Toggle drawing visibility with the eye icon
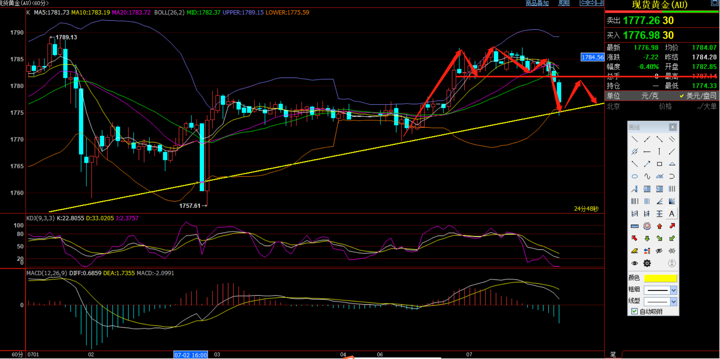720x359 pixels. tap(634, 263)
